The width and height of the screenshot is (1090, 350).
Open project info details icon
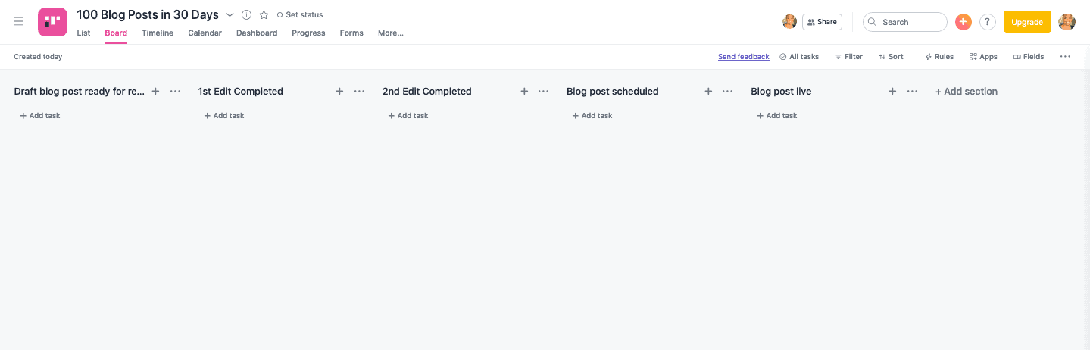(x=246, y=15)
